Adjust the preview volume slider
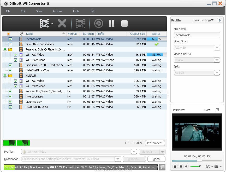226x172 pixels. click(x=200, y=167)
